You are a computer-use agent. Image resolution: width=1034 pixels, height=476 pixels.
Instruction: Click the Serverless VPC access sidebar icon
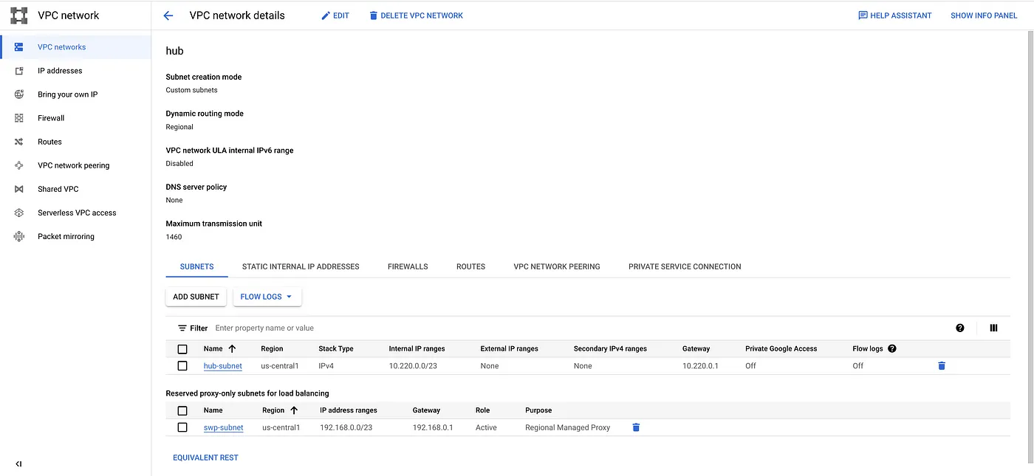pyautogui.click(x=19, y=213)
